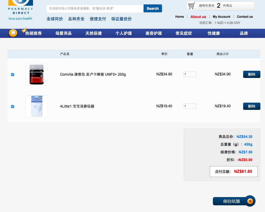Open the 4Little1 nasal aspirator thumbnail
This screenshot has width=265, height=212.
coord(36,106)
